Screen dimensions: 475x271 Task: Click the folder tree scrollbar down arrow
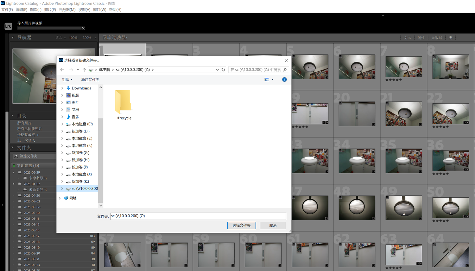101,205
